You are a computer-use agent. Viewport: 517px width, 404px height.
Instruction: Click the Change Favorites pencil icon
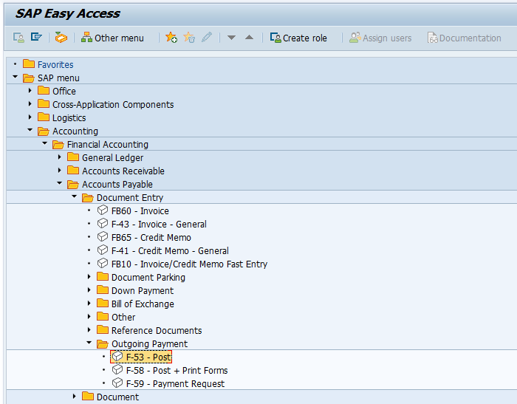coord(207,37)
